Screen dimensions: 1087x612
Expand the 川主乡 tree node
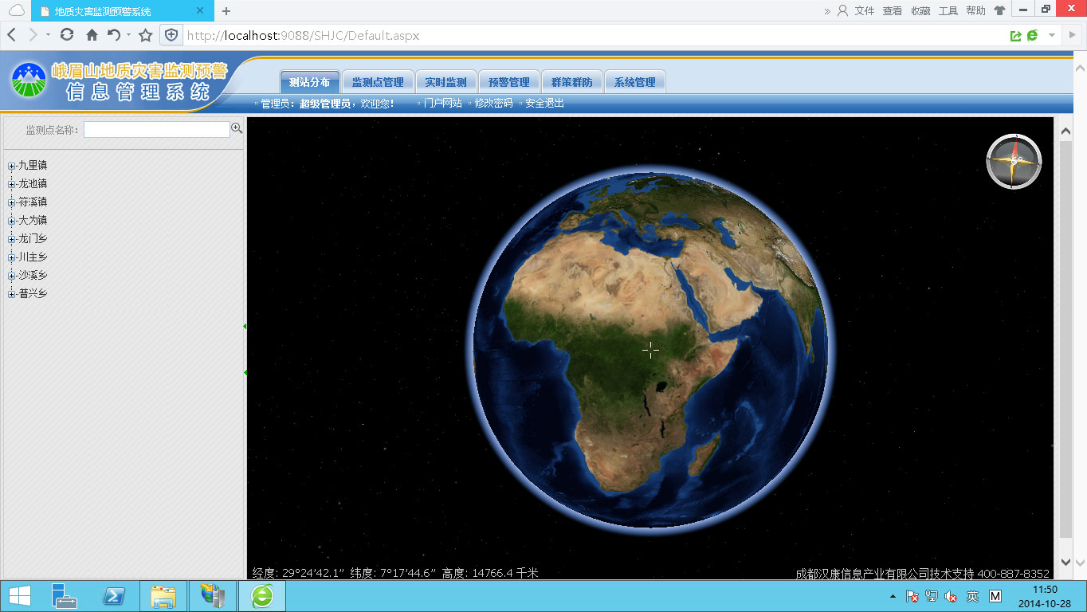click(12, 257)
